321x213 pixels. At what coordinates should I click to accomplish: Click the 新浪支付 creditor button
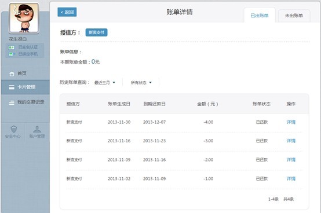[96, 32]
